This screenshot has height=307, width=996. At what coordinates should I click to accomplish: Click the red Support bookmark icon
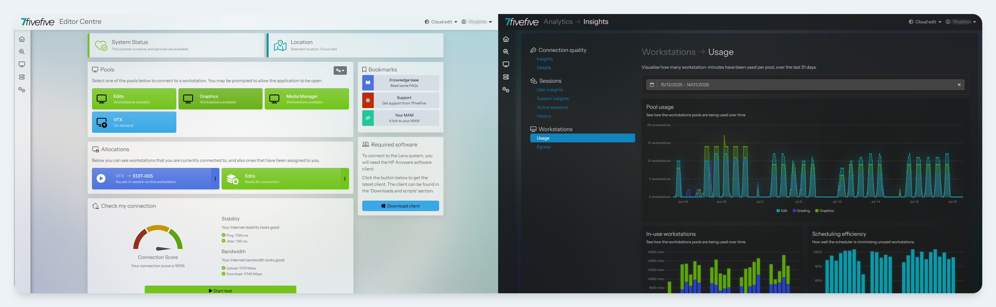(x=368, y=100)
